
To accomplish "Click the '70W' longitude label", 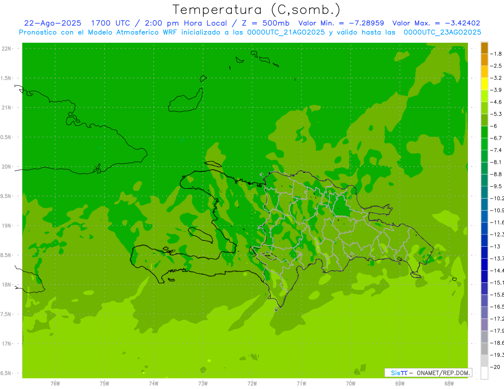I will [350, 383].
